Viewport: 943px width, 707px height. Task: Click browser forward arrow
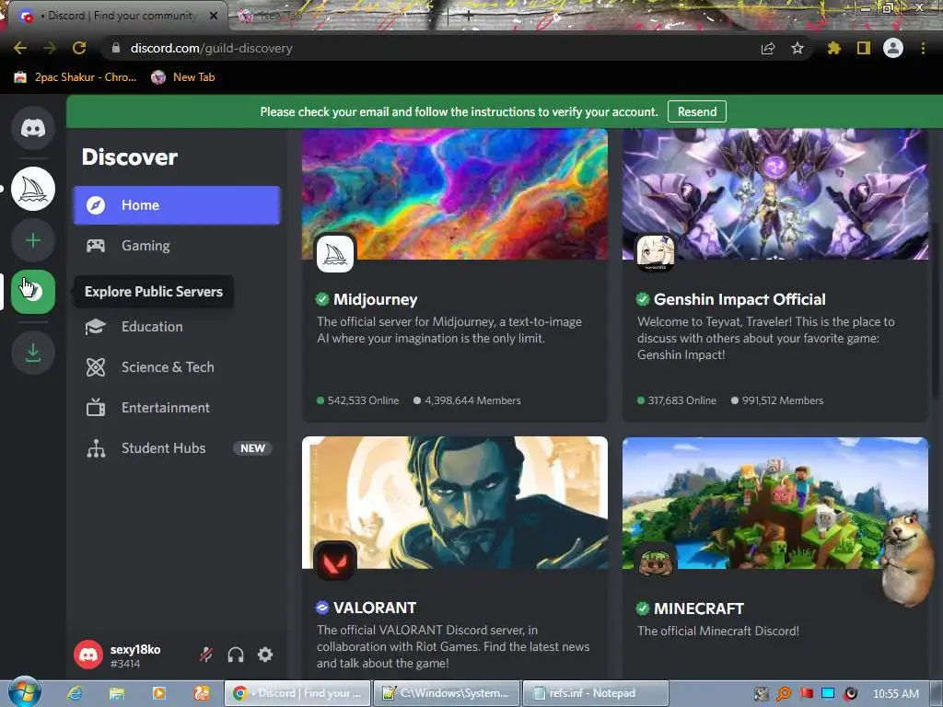tap(50, 48)
